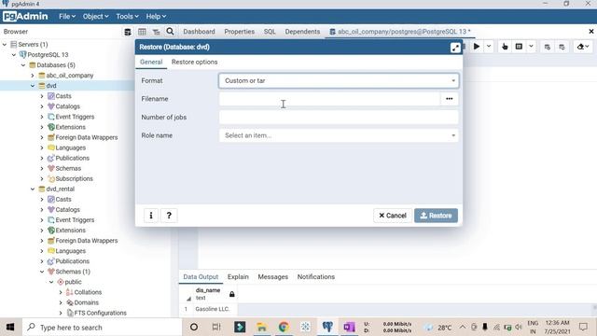
Task: Open help with the question mark button
Action: (169, 216)
